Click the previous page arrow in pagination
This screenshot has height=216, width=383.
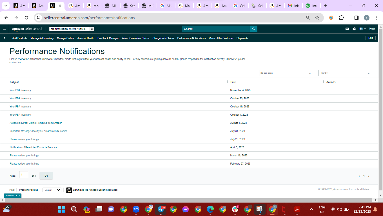tap(359, 176)
